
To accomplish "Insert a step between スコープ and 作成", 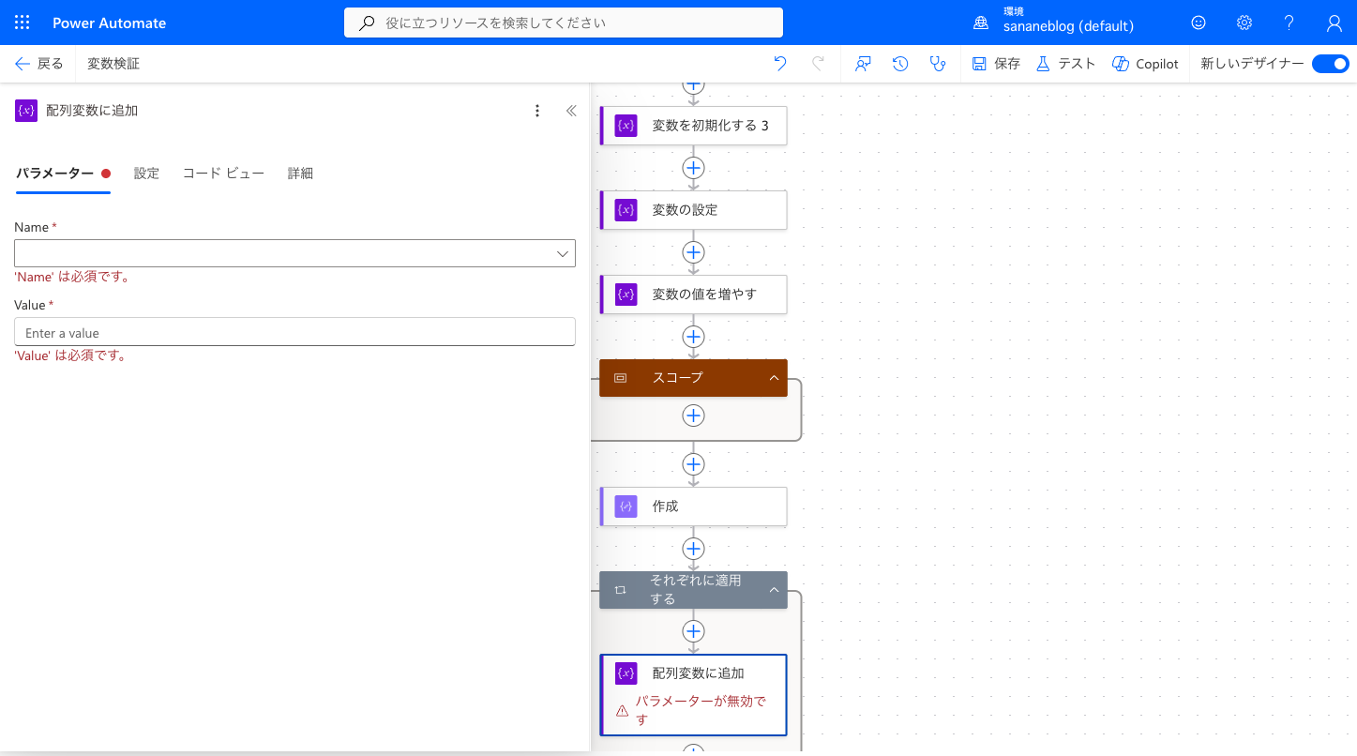I will 693,464.
